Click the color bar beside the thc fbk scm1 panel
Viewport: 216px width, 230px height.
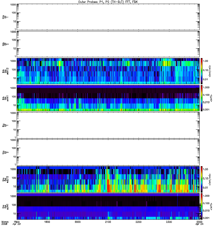[202, 206]
